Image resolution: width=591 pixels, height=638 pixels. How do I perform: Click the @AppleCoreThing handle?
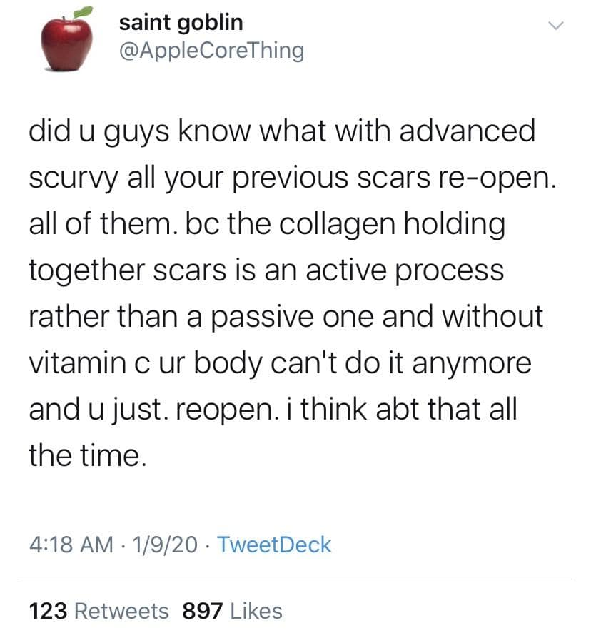click(211, 51)
